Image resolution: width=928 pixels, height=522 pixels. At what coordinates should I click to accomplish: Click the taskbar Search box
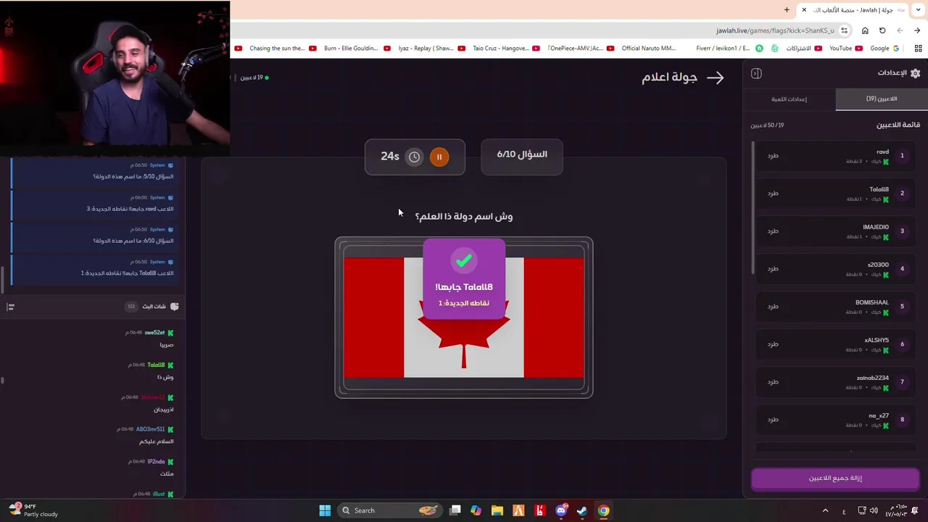[390, 510]
